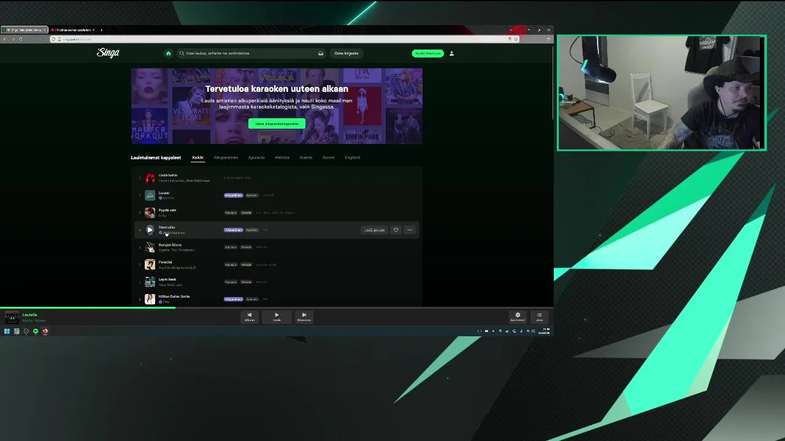Click the Surujen kitara cover art

click(x=150, y=247)
